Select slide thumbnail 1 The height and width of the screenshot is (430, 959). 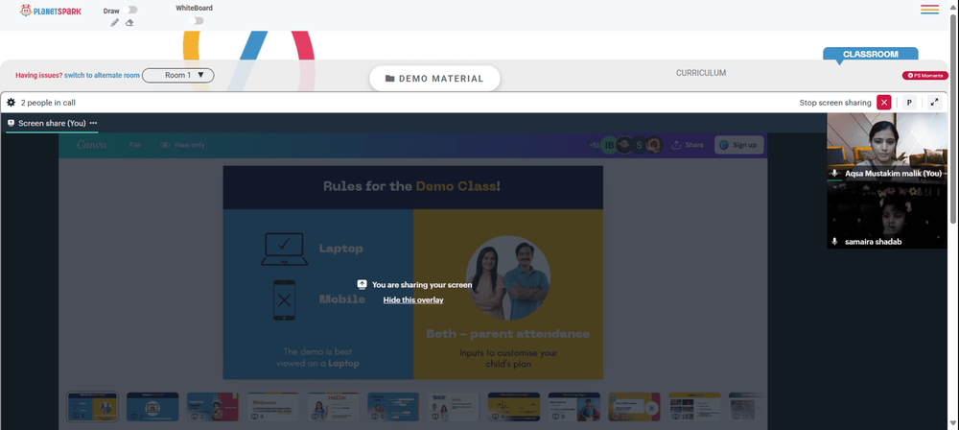92,407
